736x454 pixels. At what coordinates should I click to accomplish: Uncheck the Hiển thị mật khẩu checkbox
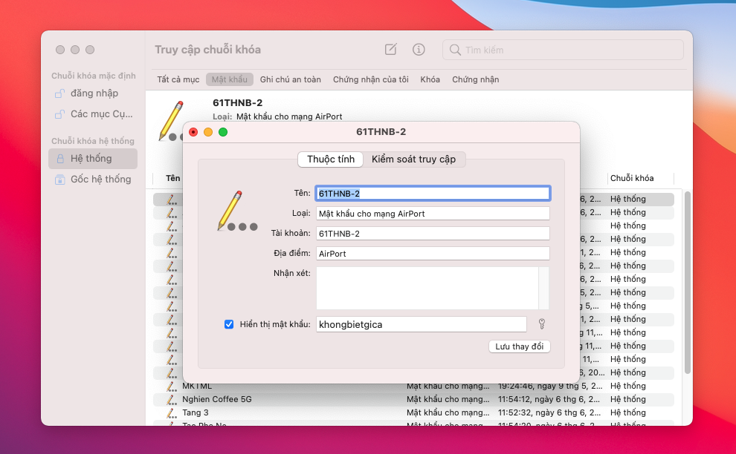229,324
